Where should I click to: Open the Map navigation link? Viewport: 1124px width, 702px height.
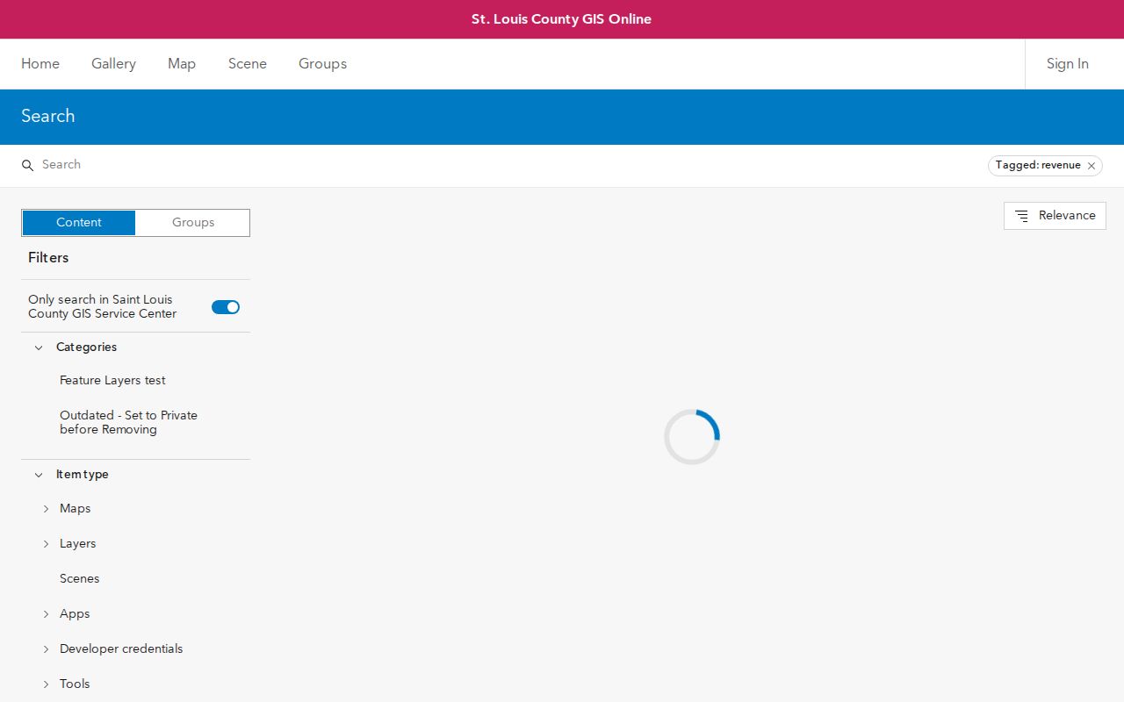pyautogui.click(x=182, y=64)
